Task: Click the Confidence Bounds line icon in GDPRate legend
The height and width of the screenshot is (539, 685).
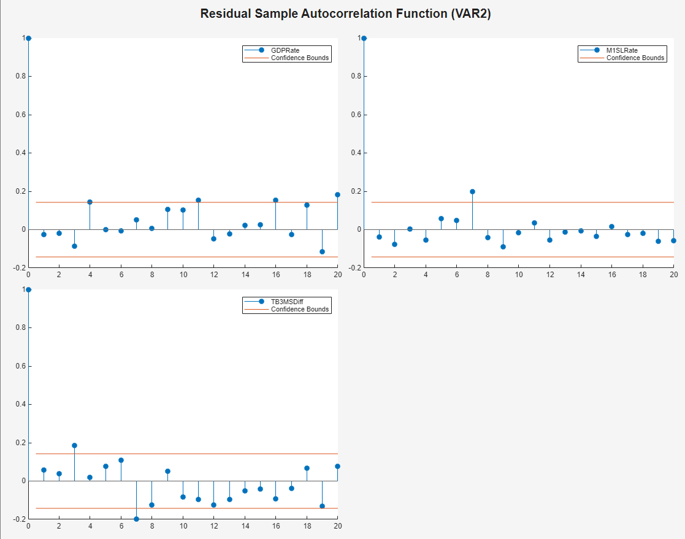Action: [258, 58]
